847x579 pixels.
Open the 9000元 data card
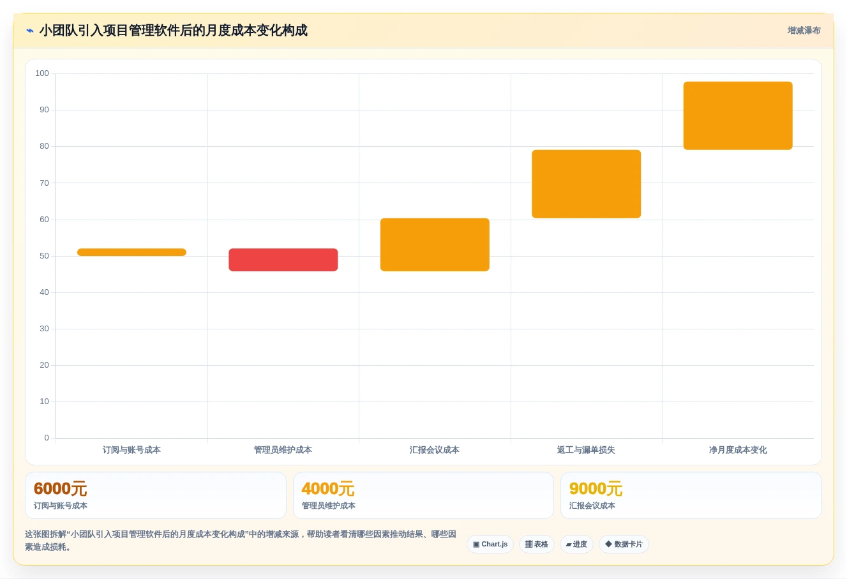coord(691,495)
